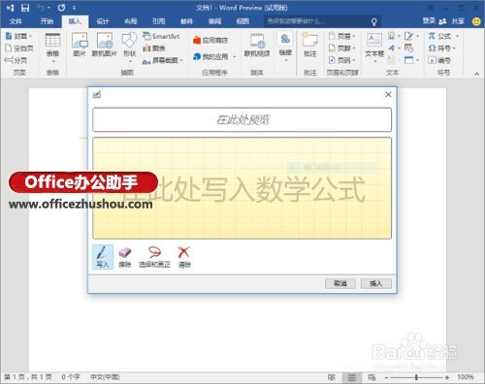Switch to Read Mode view in status bar
Viewport: 485px width, 384px height.
tap(331, 377)
